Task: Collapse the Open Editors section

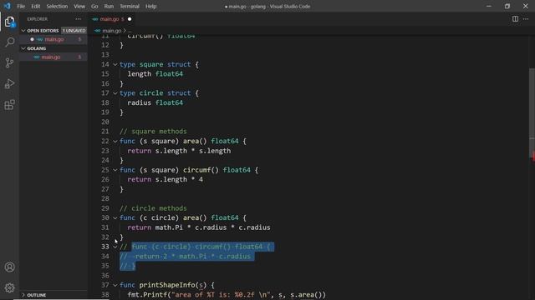Action: [x=23, y=31]
